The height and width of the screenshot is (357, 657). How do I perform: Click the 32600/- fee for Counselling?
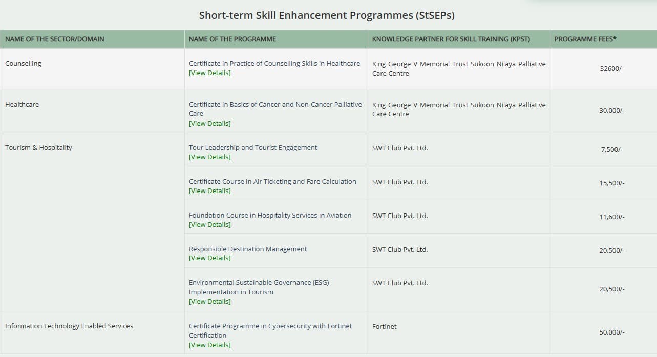click(611, 69)
